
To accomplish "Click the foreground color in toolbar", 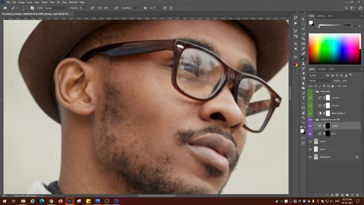I will [x=302, y=131].
